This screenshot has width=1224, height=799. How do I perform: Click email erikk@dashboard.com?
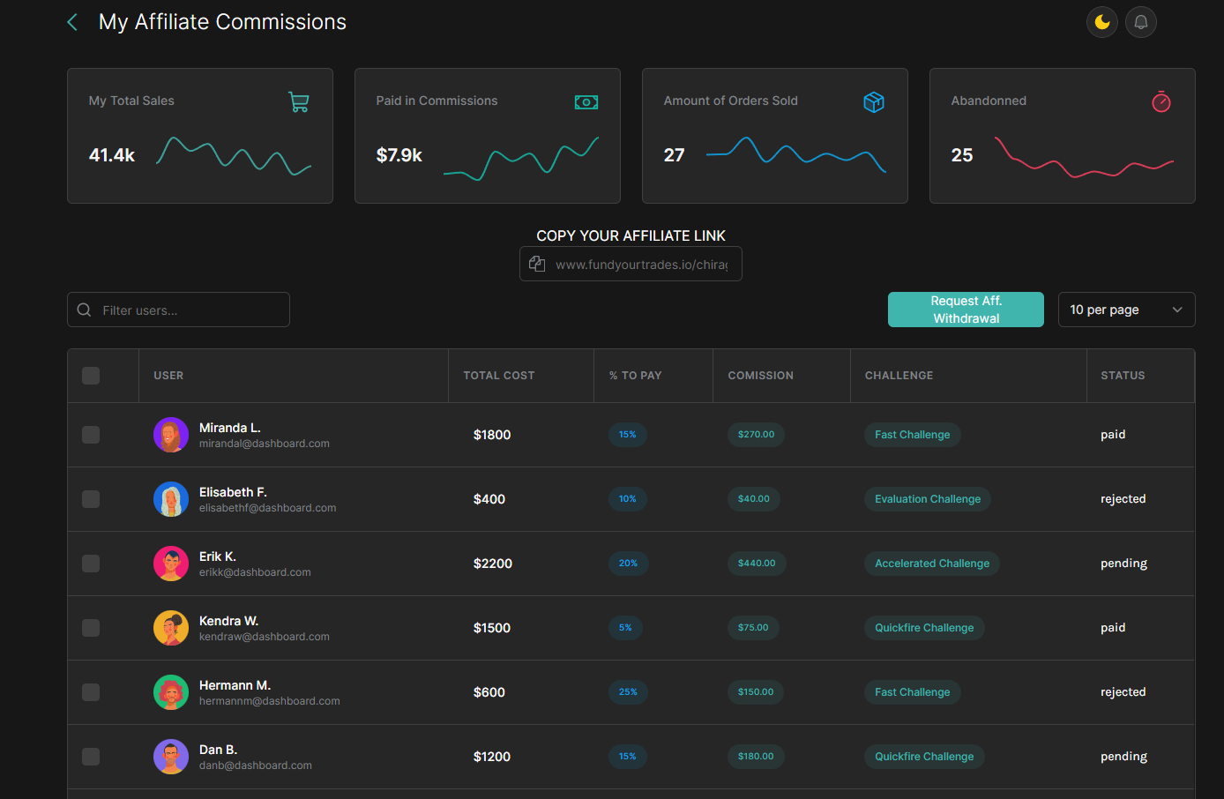click(255, 572)
